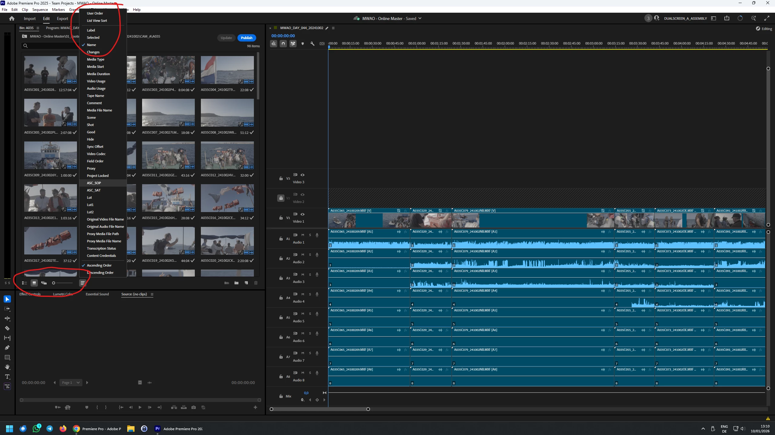The image size is (775, 435).
Task: Click the blue Publish button
Action: coord(247,38)
